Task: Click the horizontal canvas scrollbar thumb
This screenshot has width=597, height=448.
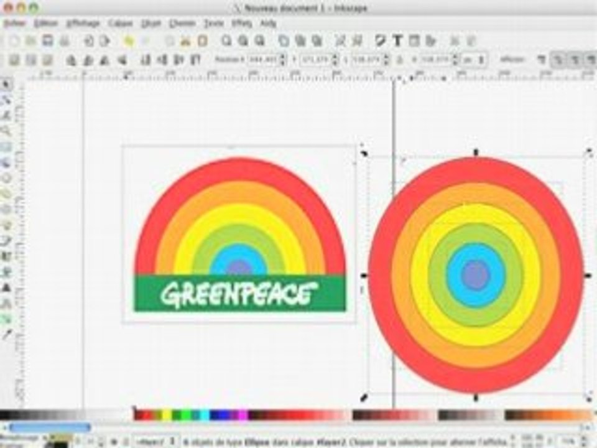Action: click(x=50, y=427)
